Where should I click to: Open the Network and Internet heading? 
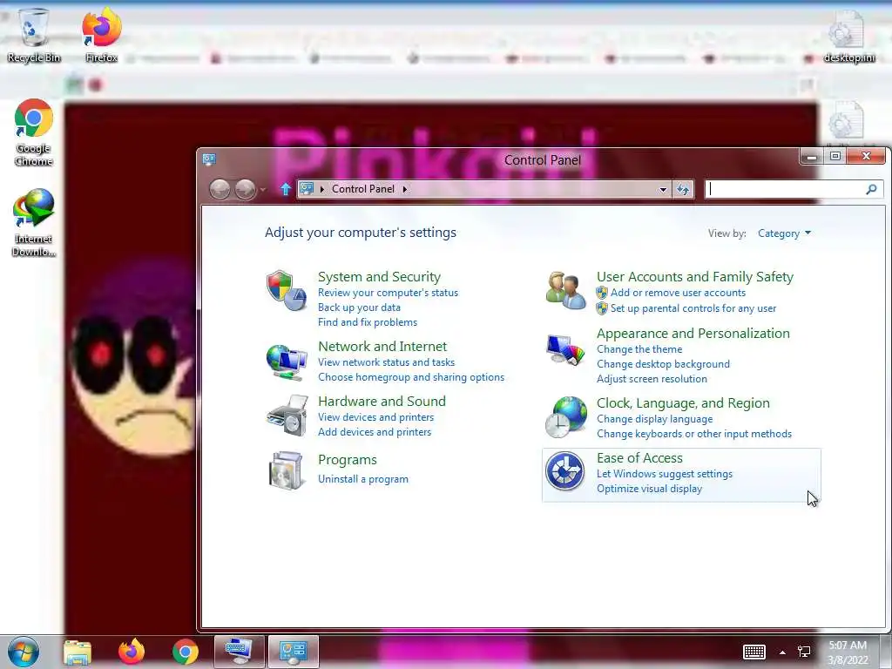coord(382,347)
